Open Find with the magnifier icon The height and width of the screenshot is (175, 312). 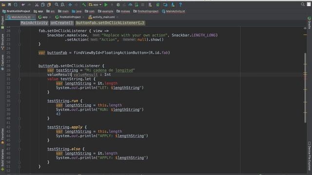coord(57,4)
